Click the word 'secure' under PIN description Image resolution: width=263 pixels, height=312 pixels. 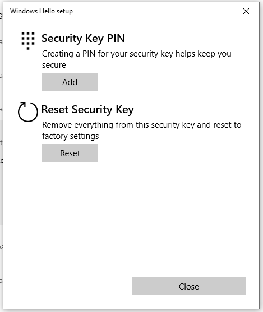point(54,65)
